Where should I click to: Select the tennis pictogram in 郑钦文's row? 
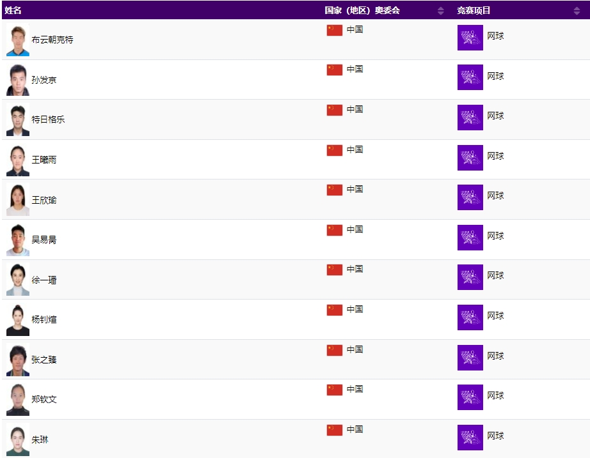tap(470, 397)
